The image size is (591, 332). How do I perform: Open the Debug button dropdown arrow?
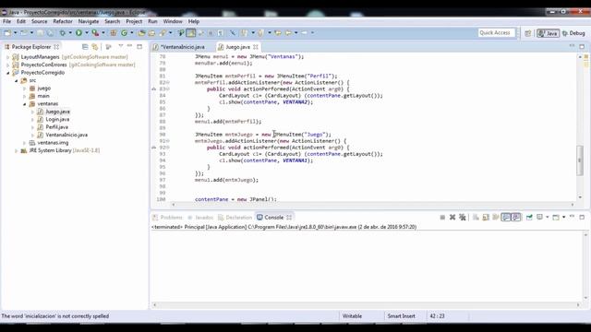point(70,33)
